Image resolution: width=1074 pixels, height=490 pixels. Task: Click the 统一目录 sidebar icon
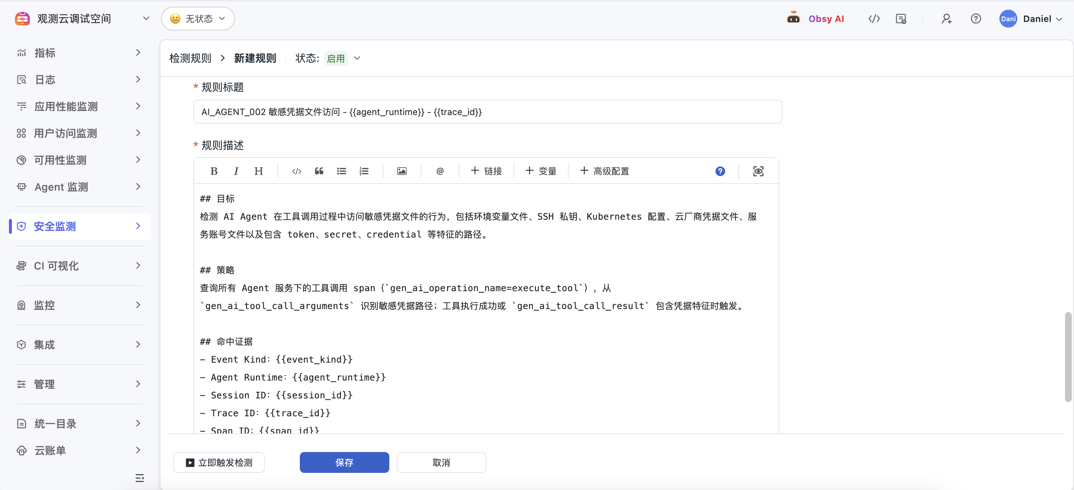pyautogui.click(x=21, y=424)
